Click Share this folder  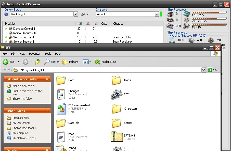pyautogui.click(x=20, y=99)
